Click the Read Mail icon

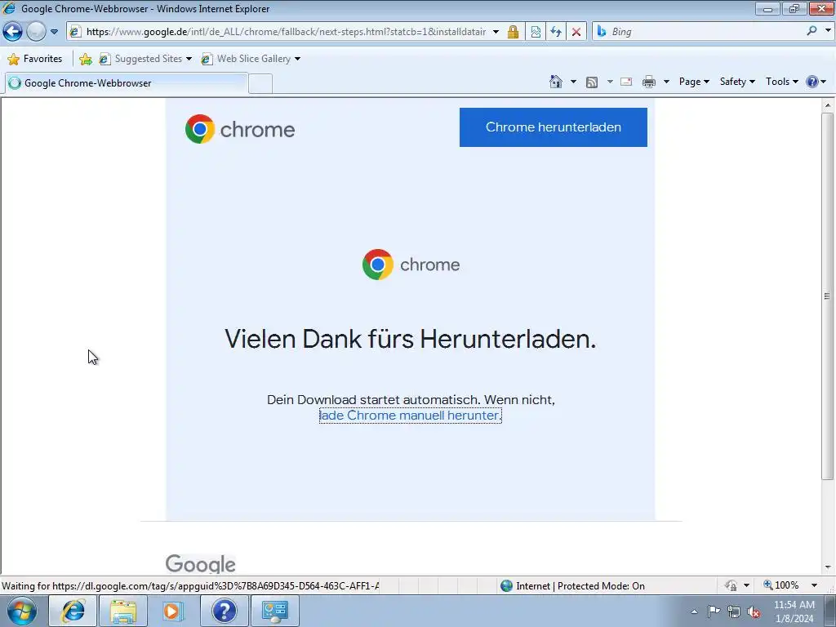point(626,82)
